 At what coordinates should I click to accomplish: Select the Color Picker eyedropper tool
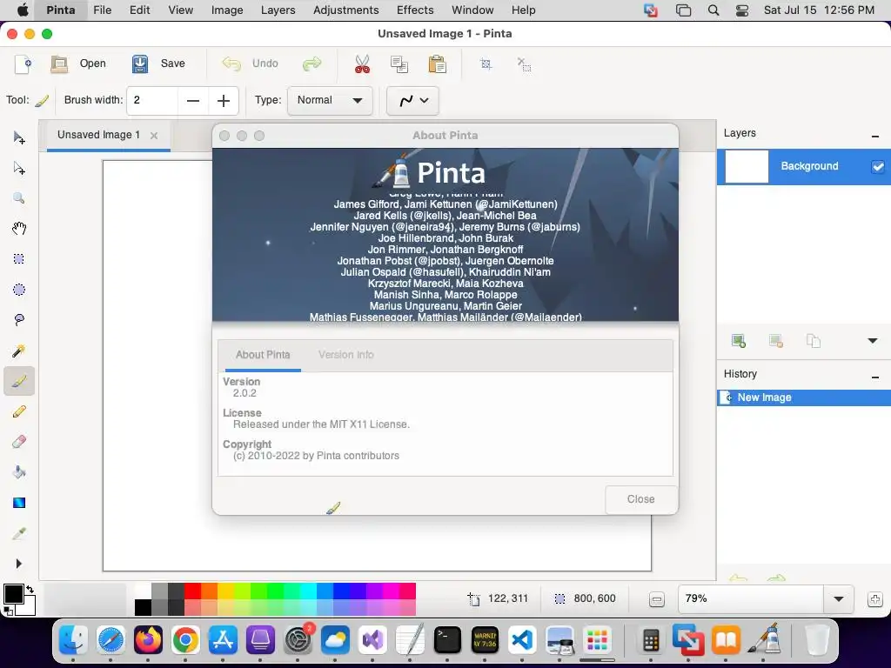[x=19, y=533]
